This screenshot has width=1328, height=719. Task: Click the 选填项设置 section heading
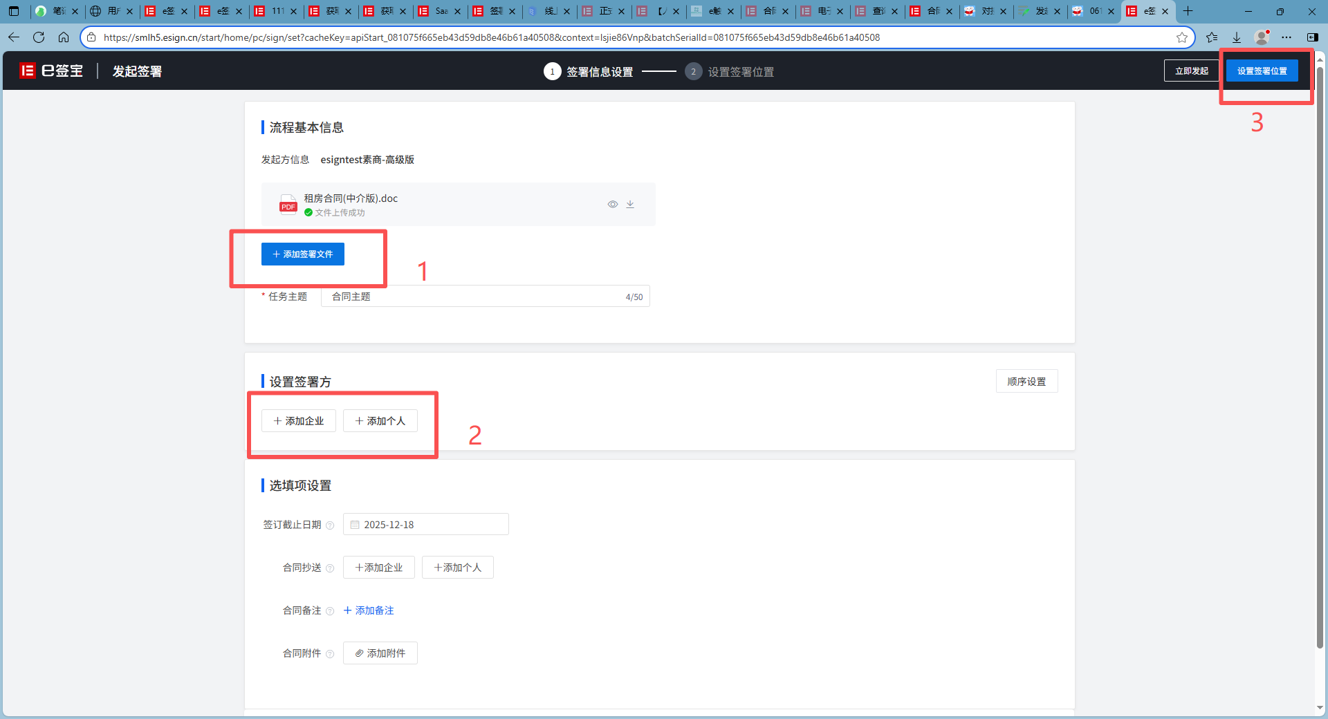pyautogui.click(x=300, y=485)
